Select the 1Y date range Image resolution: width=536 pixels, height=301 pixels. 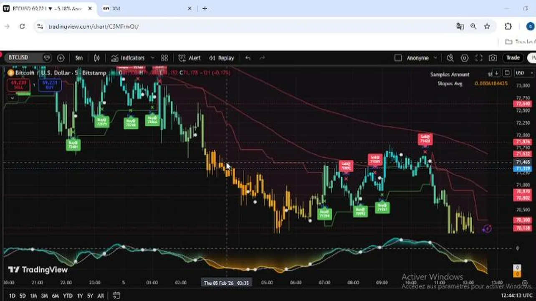[x=80, y=296]
